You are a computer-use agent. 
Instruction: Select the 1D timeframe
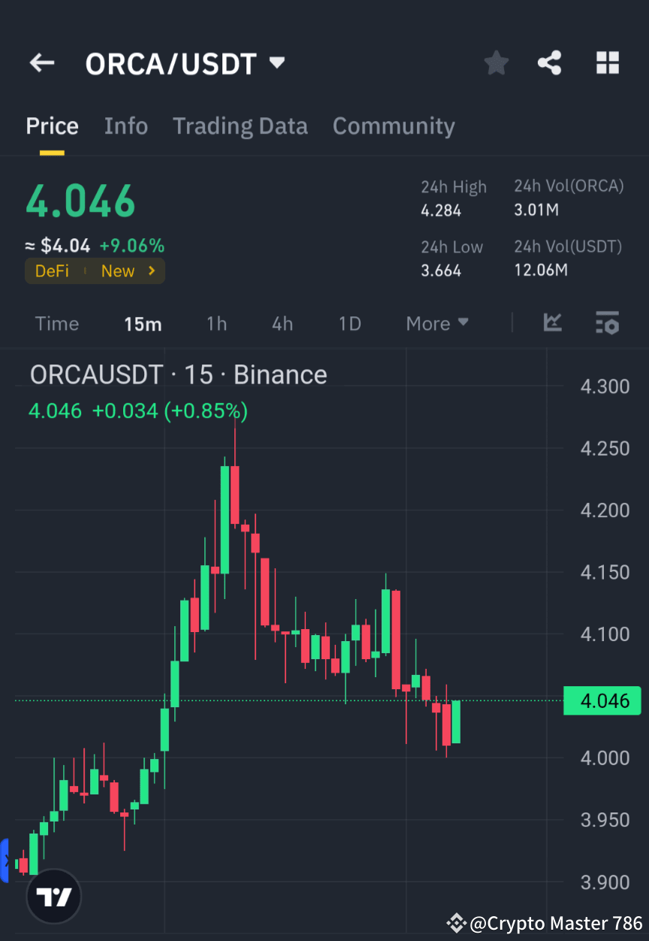pyautogui.click(x=349, y=323)
